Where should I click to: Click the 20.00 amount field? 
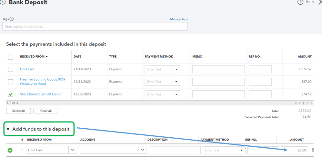point(295,150)
